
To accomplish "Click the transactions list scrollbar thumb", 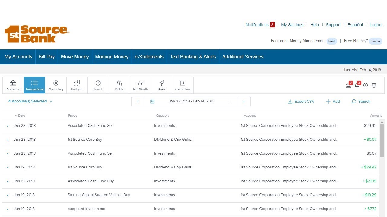I will (382, 140).
